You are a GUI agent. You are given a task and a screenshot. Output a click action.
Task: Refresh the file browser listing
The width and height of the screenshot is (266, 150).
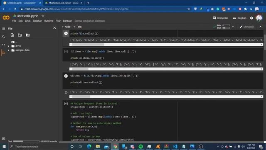[20, 35]
